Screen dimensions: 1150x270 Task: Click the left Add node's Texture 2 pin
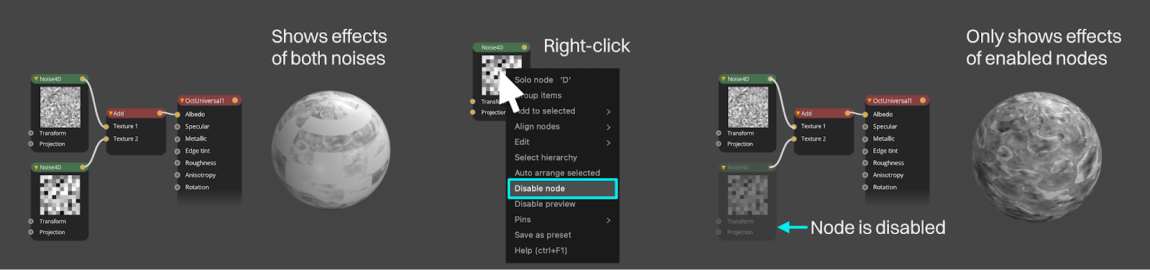point(106,139)
